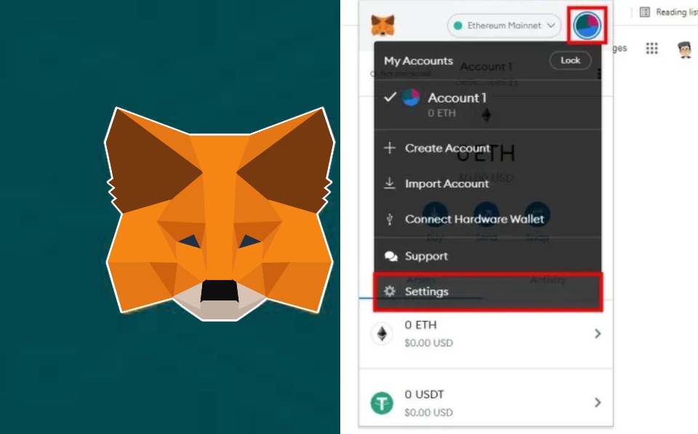The height and width of the screenshot is (434, 698).
Task: Click the Google profile avatar picture
Action: pos(685,49)
